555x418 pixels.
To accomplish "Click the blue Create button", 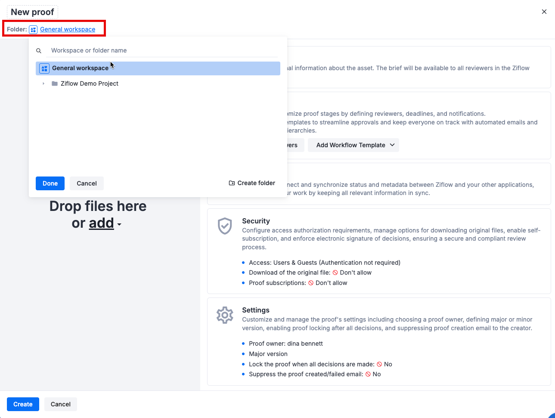I will tap(23, 404).
